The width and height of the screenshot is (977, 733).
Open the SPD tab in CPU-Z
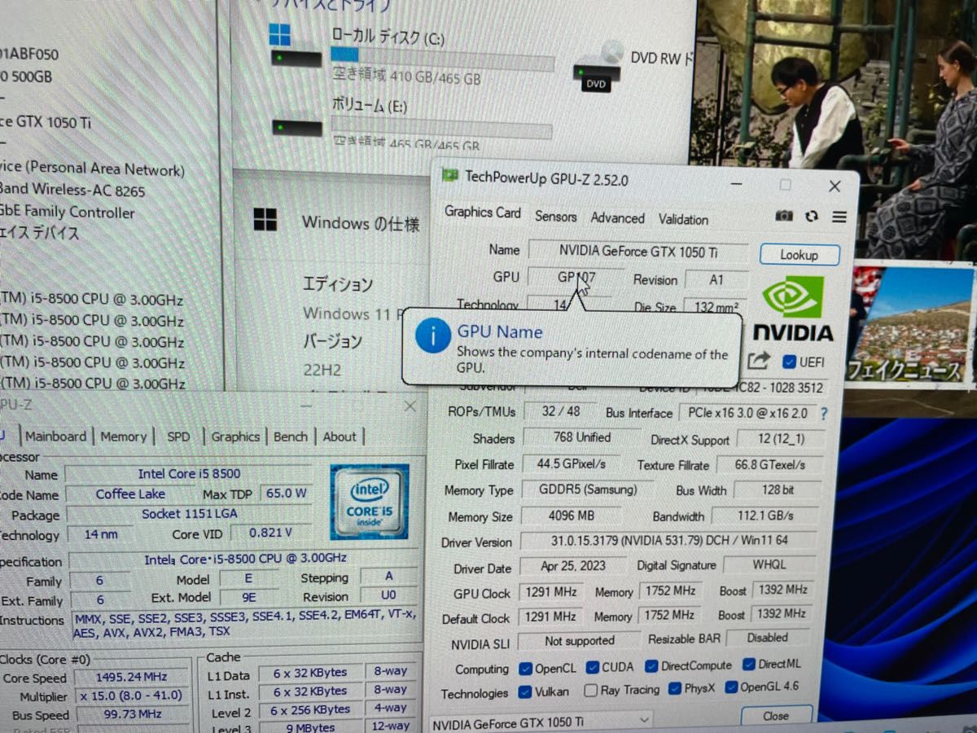pos(178,437)
